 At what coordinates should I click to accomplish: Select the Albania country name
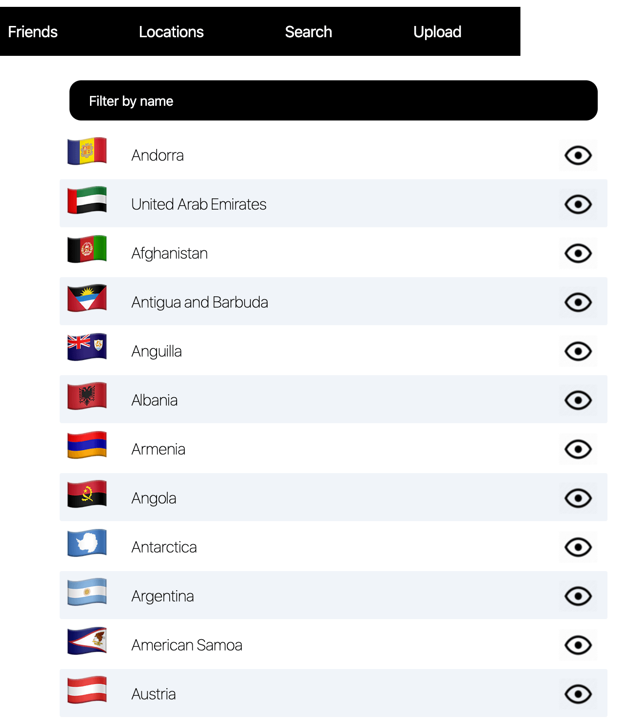pyautogui.click(x=155, y=400)
